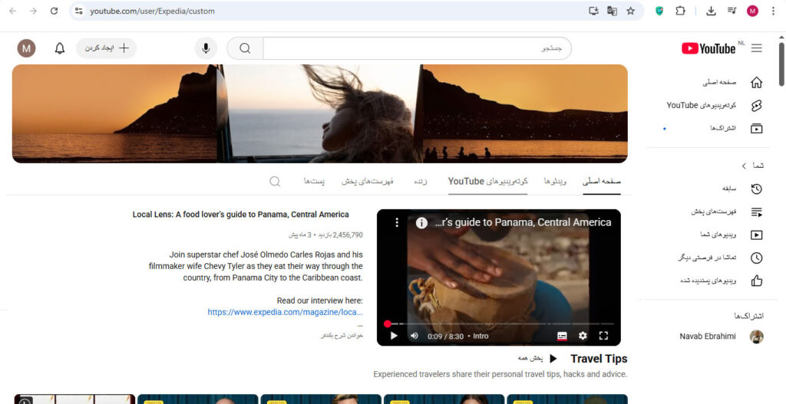Expand the full video description
Viewport: 786px width, 404px height.
point(342,336)
